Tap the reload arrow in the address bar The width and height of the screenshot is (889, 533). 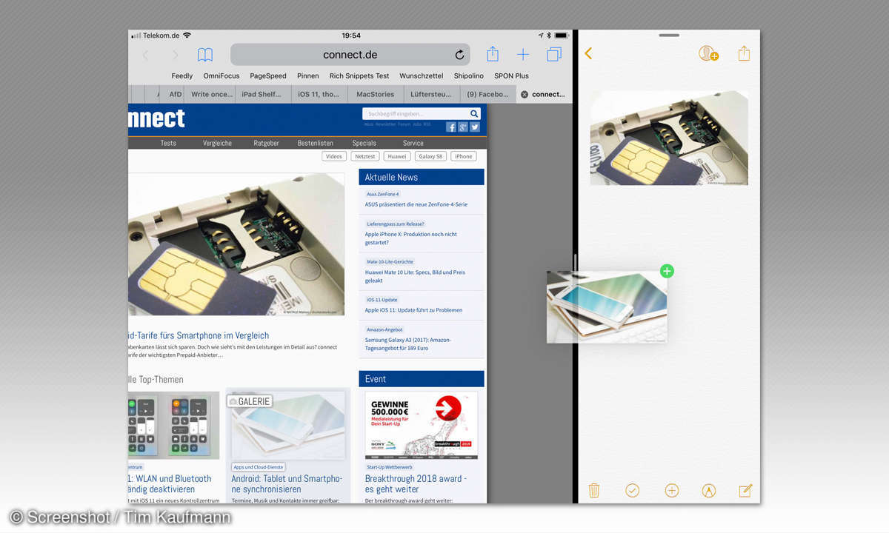pyautogui.click(x=459, y=55)
